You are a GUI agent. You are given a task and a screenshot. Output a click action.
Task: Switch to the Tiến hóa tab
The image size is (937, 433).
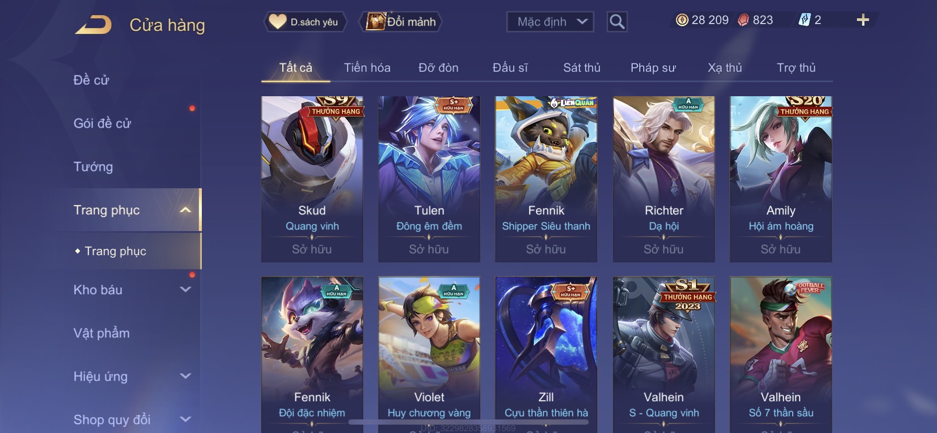(x=367, y=67)
